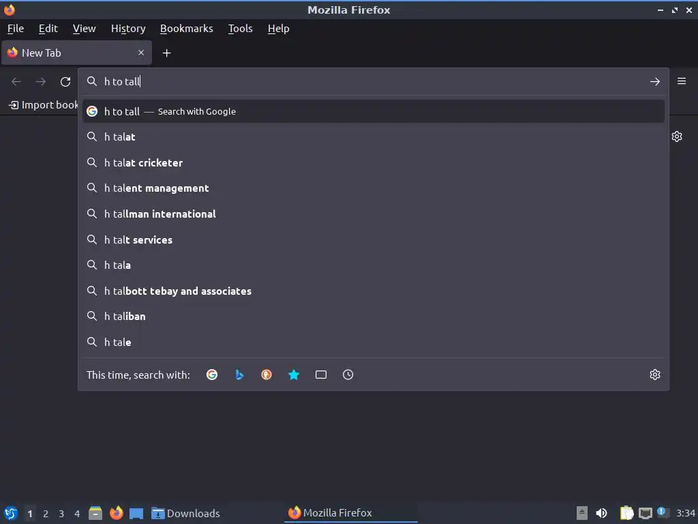
Task: Pick 'h tallman international' suggestion
Action: (x=374, y=214)
